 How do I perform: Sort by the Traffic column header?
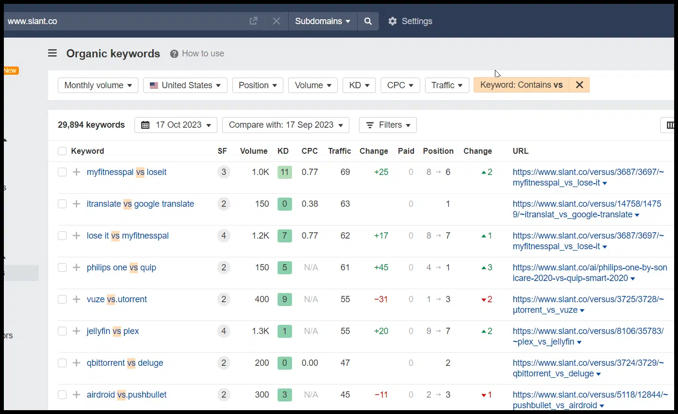coord(339,151)
